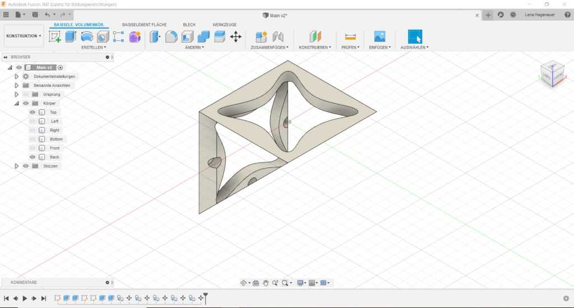Toggle visibility of Main v2 component
Image resolution: width=574 pixels, height=308 pixels.
19,67
